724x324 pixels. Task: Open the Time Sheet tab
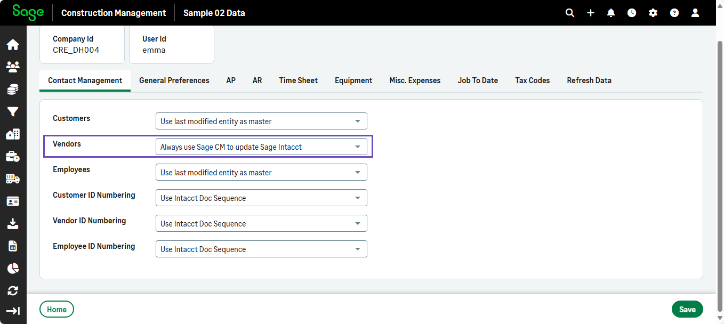coord(299,80)
